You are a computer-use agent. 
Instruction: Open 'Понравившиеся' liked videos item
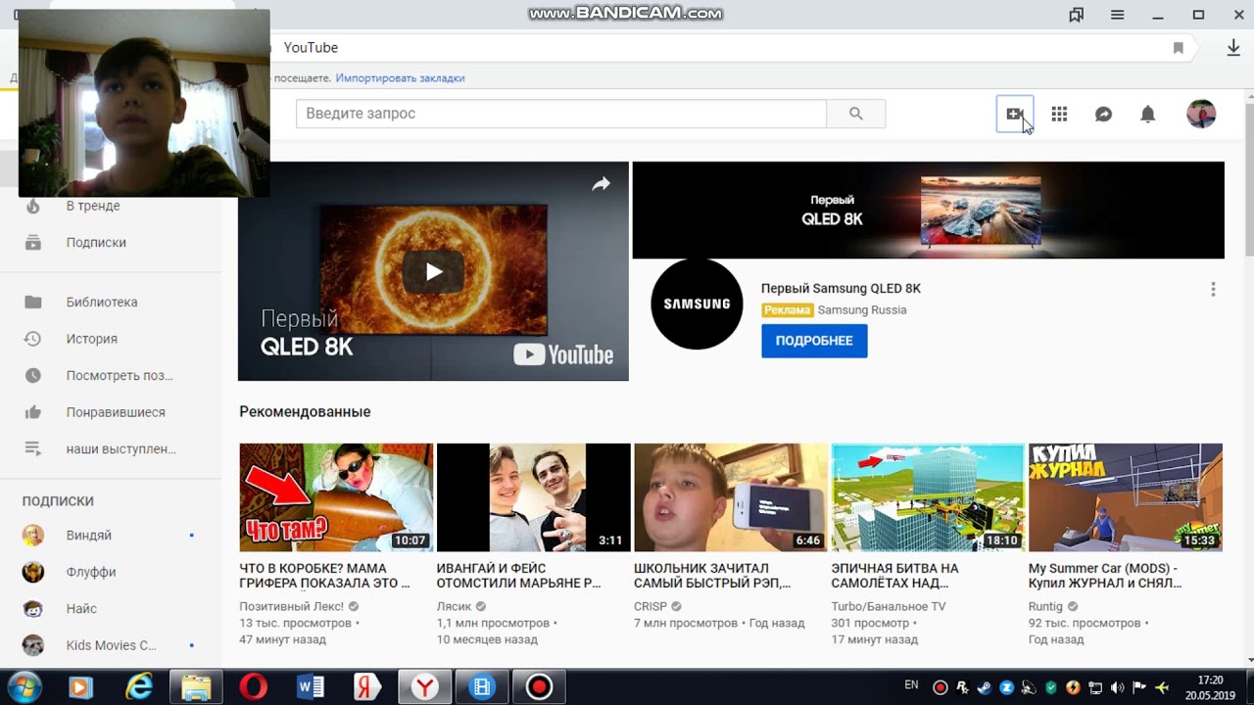(x=116, y=412)
